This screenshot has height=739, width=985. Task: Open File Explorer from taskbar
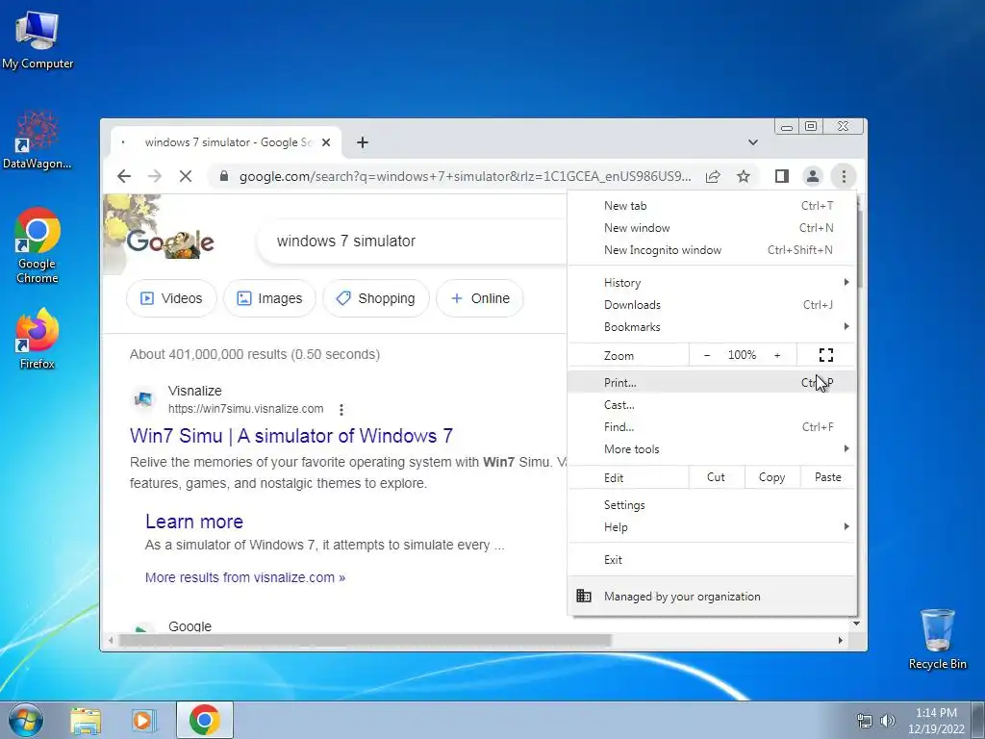(86, 720)
